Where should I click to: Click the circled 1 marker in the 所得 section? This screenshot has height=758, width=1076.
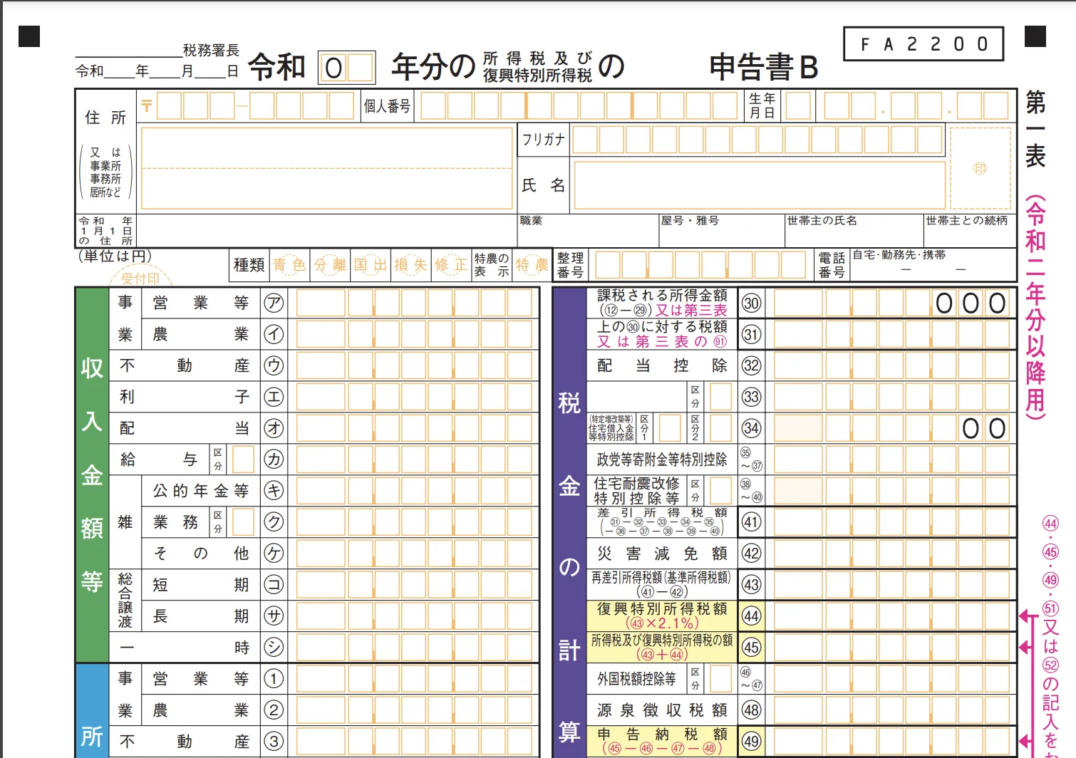pos(274,679)
